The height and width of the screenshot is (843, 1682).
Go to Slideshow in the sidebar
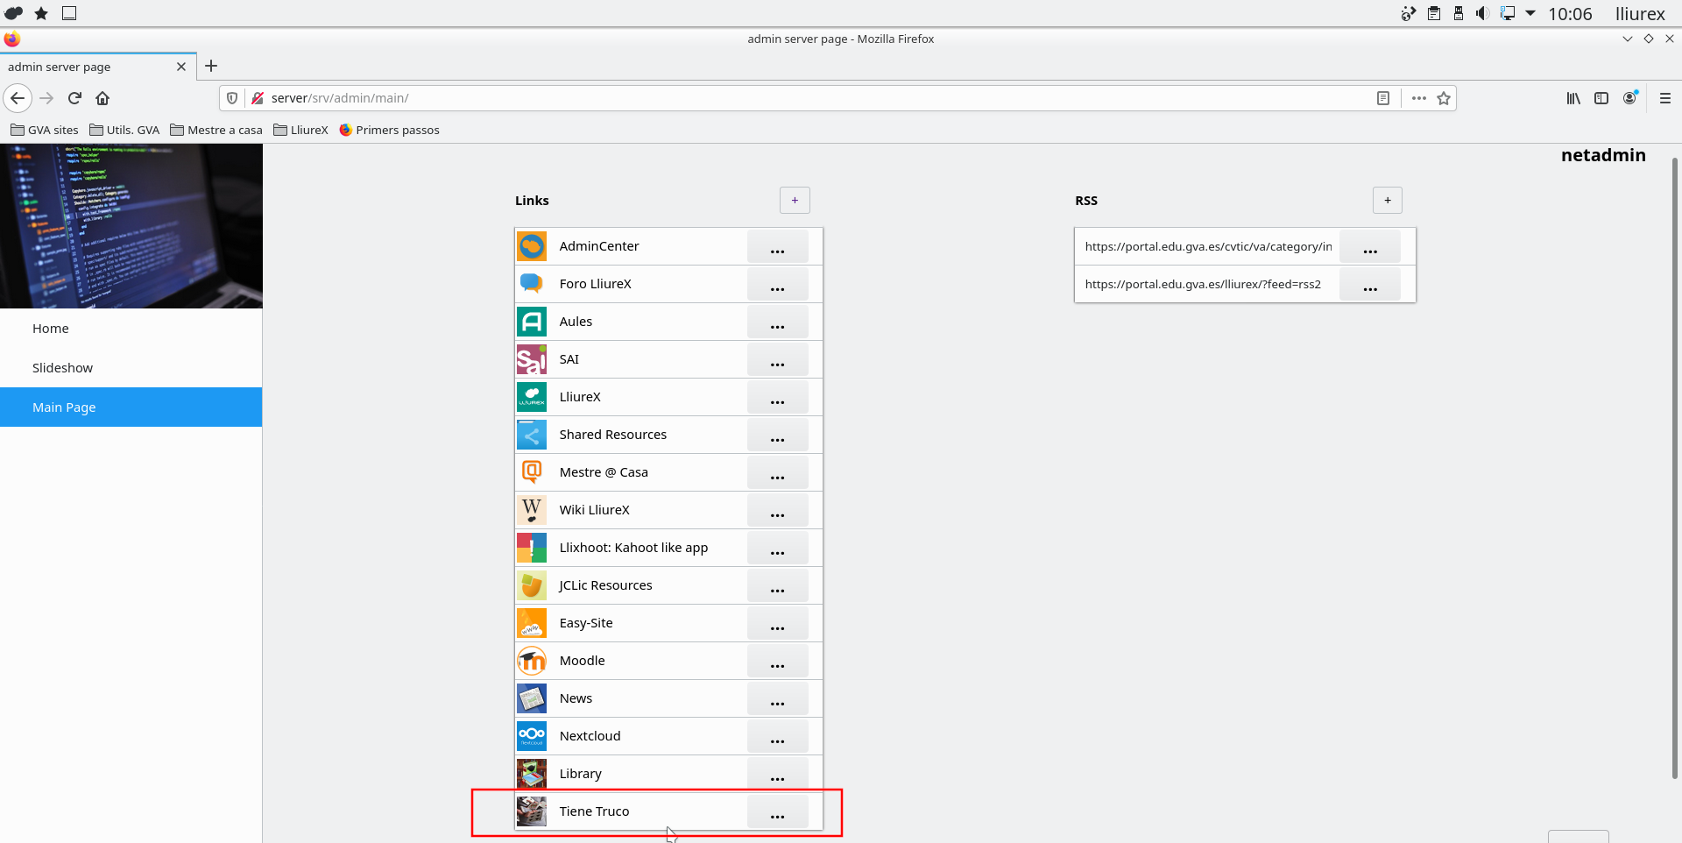coord(62,368)
